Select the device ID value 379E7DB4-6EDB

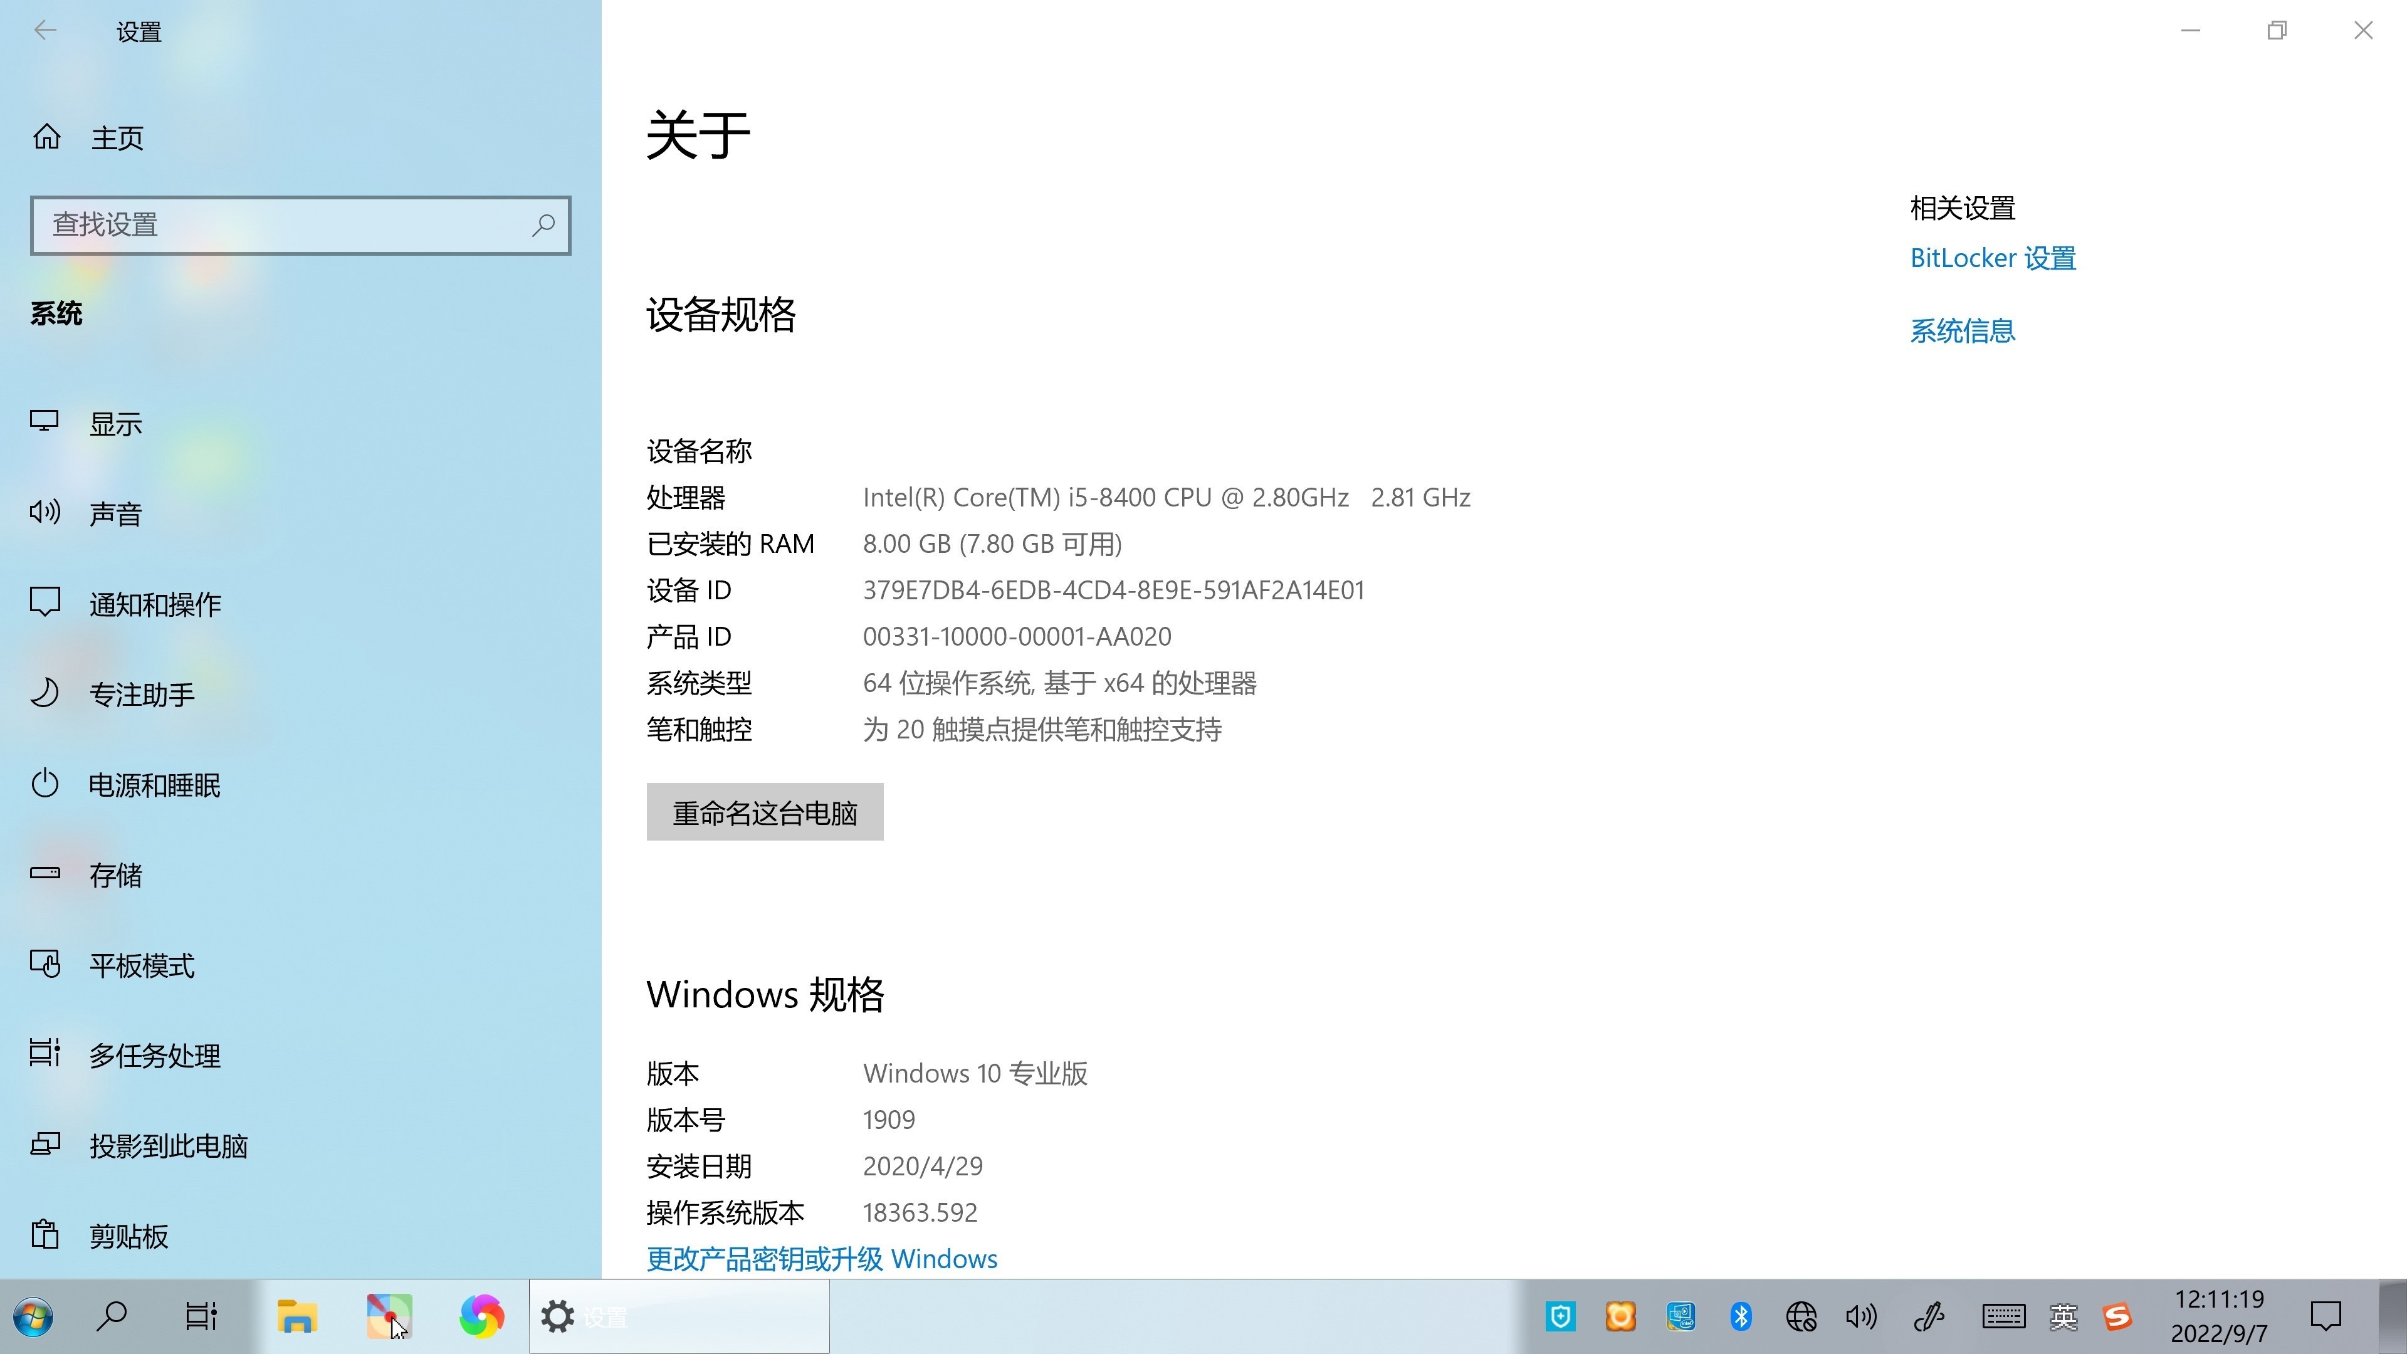(1114, 590)
